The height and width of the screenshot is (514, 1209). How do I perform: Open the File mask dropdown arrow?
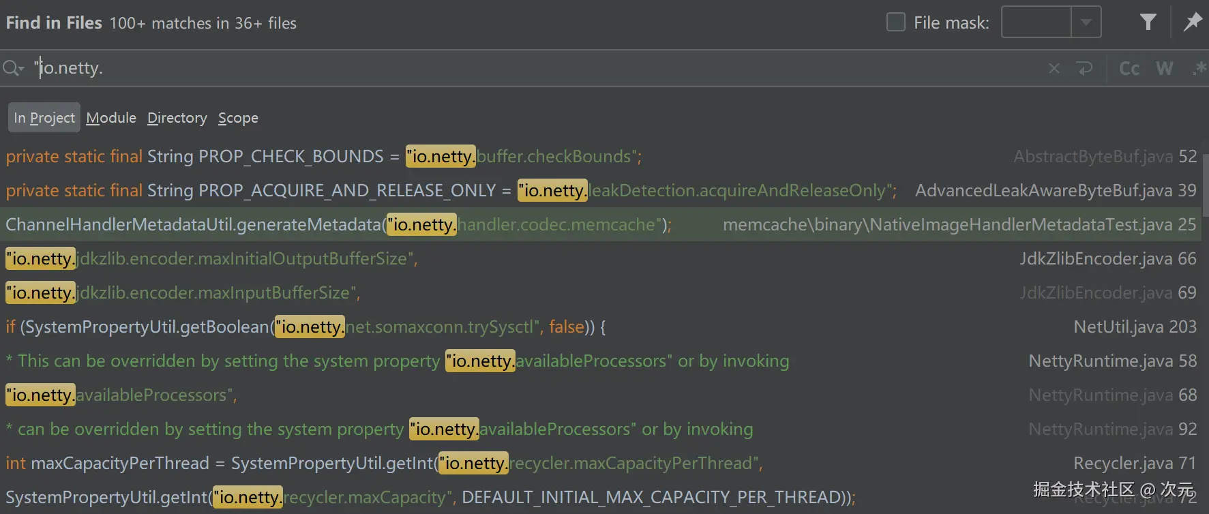(1086, 22)
